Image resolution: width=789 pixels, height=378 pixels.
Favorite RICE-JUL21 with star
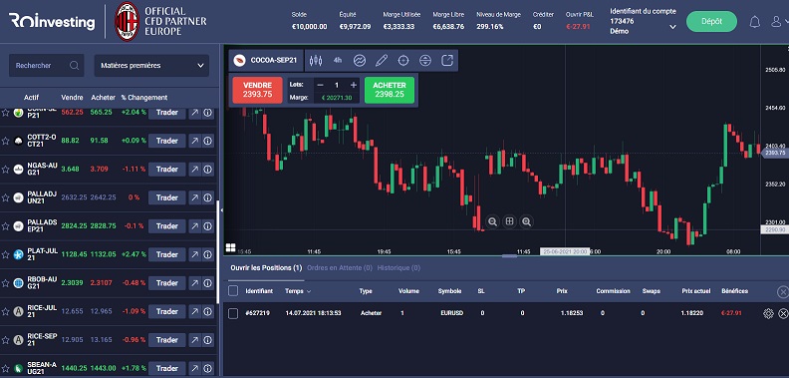5,311
